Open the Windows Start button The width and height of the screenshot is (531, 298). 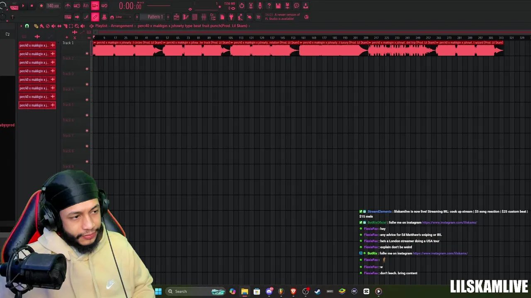158,291
